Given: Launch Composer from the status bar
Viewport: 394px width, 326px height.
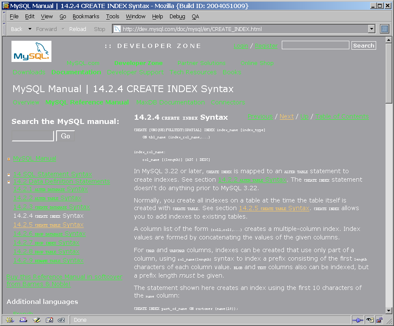Looking at the screenshot, I should point(37,320).
